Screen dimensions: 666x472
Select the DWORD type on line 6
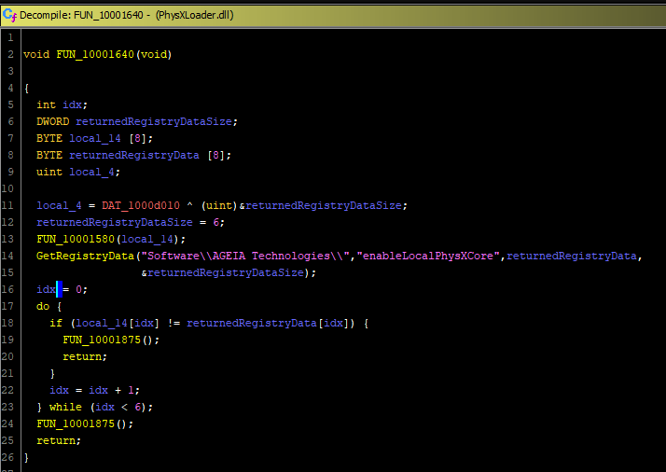[x=52, y=121]
